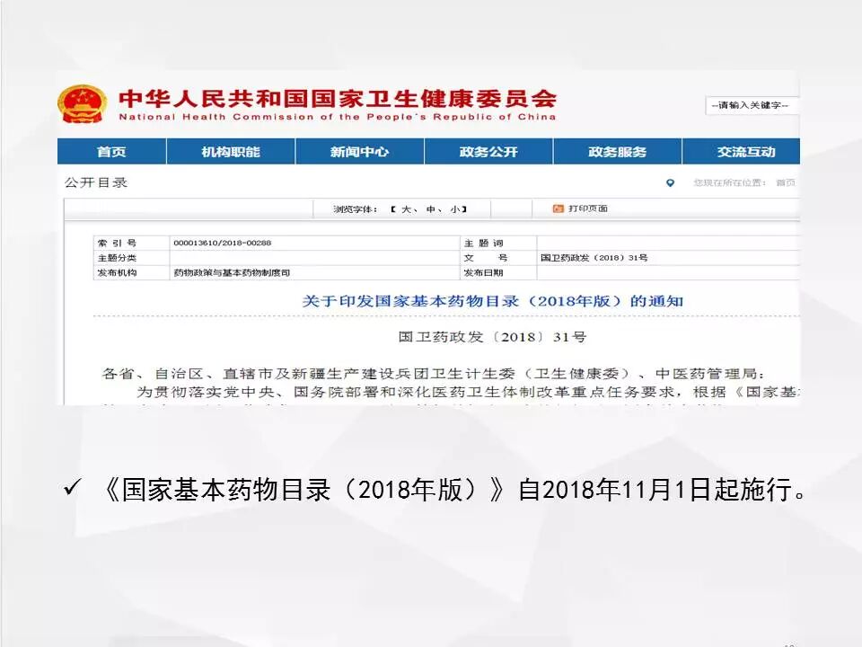862x647 pixels.
Task: Click the 中华人民共和国国家卫生健康委员会 site title
Action: point(338,99)
